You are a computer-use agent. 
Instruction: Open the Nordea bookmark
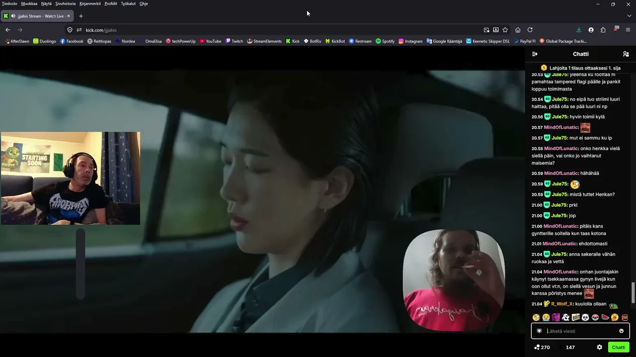click(x=125, y=41)
